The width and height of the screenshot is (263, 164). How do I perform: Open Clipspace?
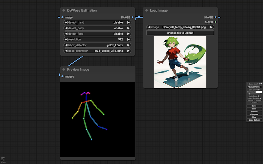[x=254, y=114]
